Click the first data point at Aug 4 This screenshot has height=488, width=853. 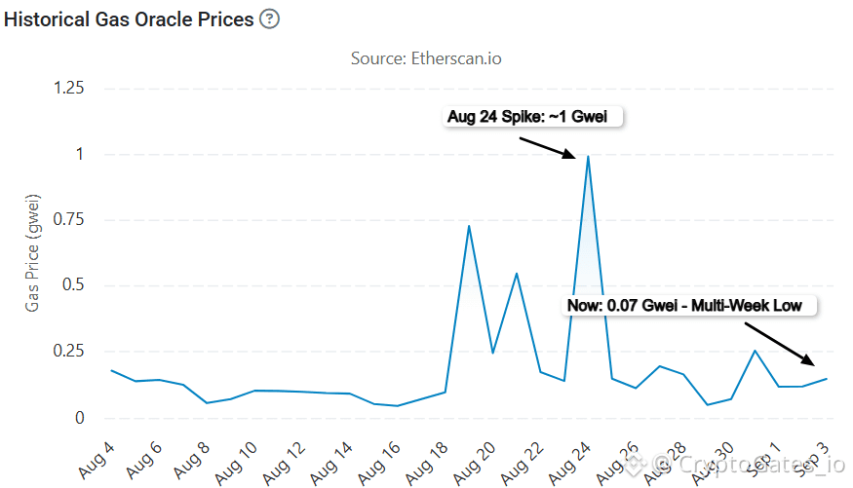coord(111,370)
